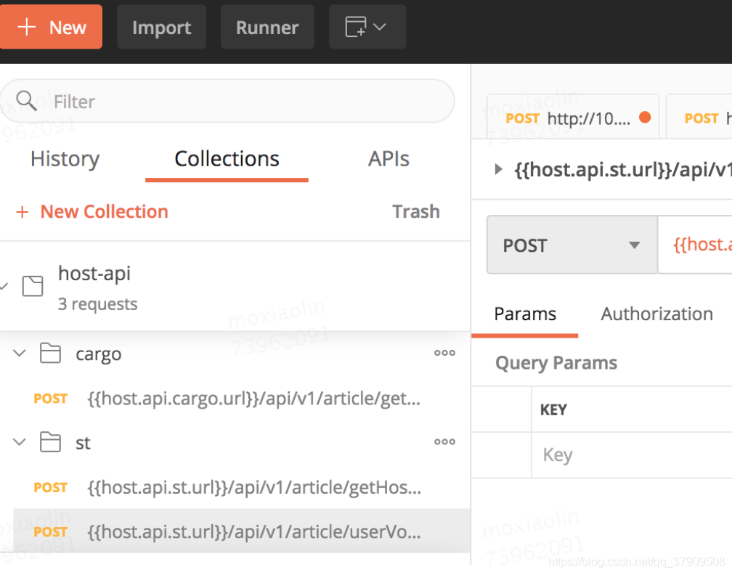This screenshot has height=575, width=732.
Task: Click the unsaved orange dot on the request tab
Action: pyautogui.click(x=645, y=117)
